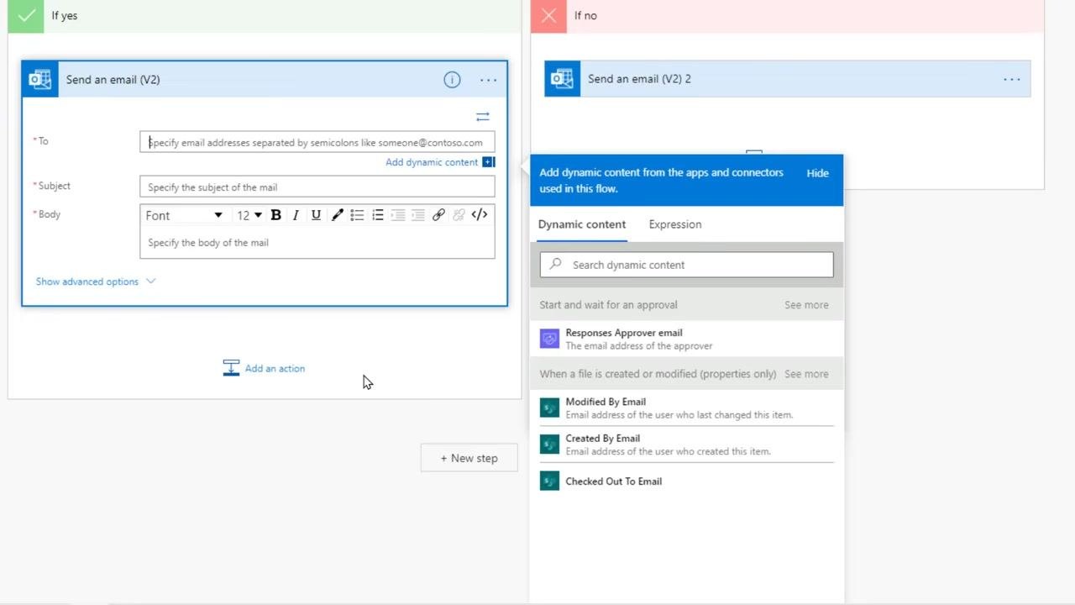The height and width of the screenshot is (605, 1075).
Task: Expand Show advanced options
Action: 95,281
